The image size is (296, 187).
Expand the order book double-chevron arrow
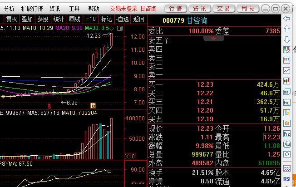214,38
